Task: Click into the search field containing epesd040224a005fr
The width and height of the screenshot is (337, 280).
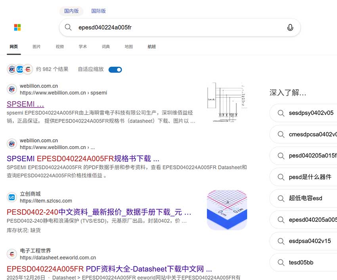Action: [x=180, y=27]
